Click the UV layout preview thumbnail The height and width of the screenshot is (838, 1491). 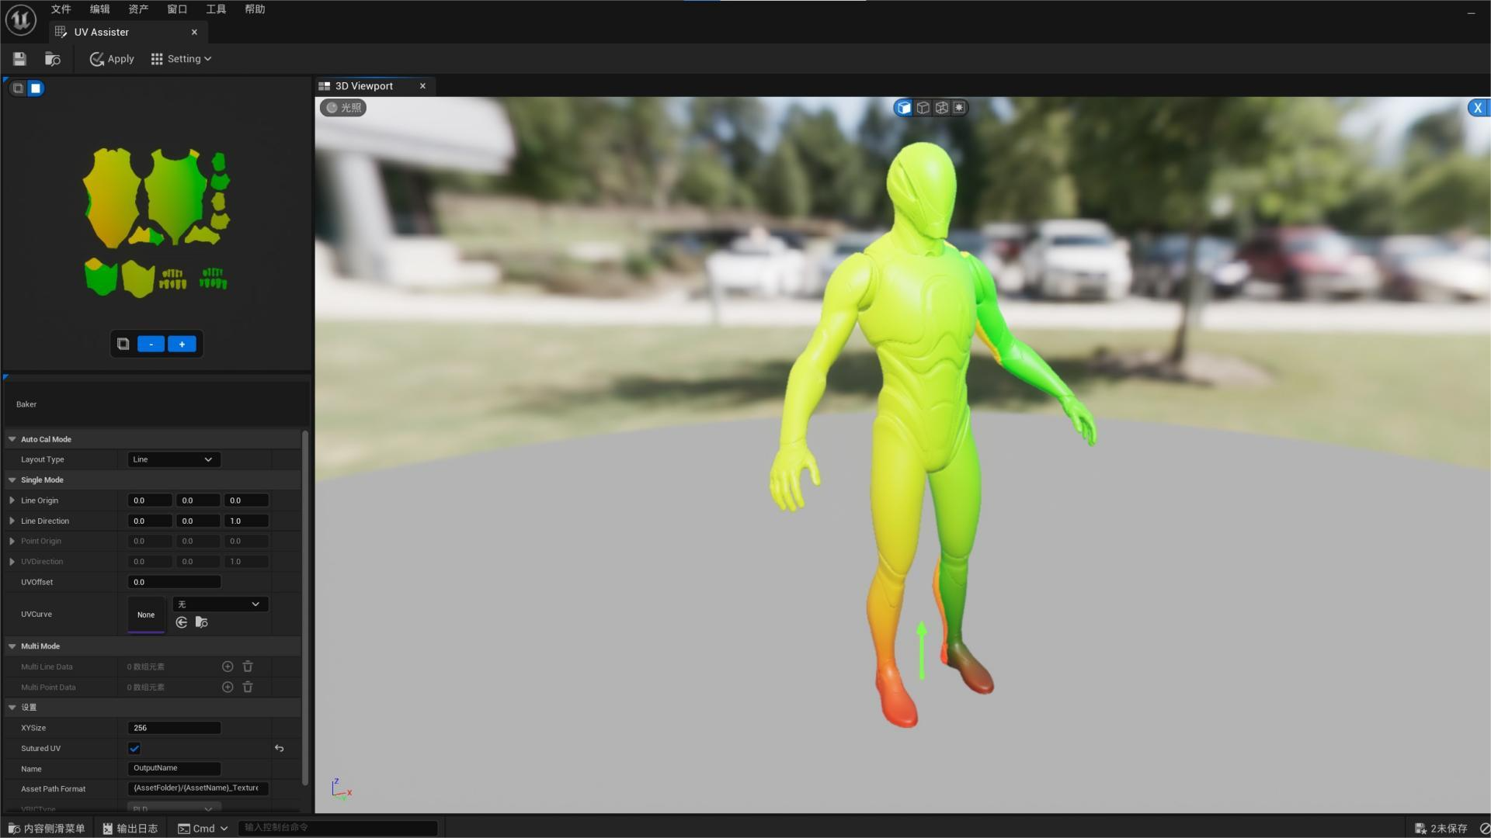156,223
